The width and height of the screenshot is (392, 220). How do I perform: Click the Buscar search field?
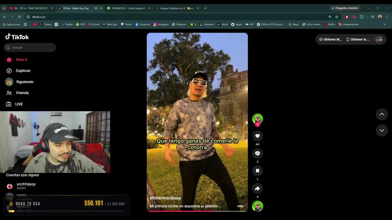(30, 47)
